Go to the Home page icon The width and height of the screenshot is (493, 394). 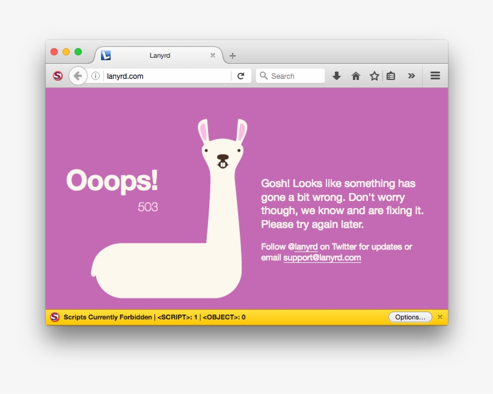(x=355, y=76)
